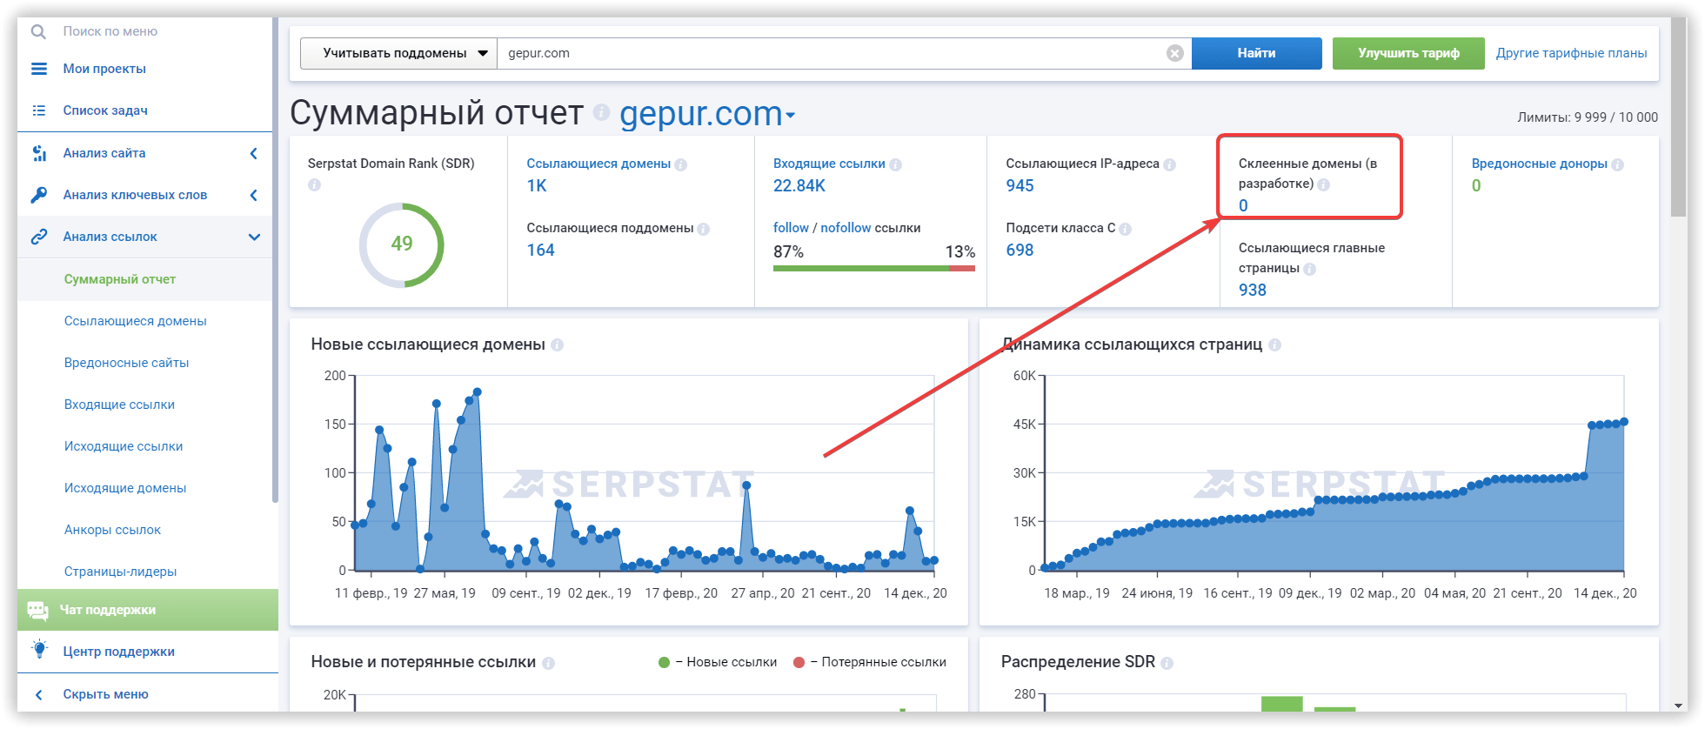
Task: Click the Список задач list icon
Action: click(39, 110)
